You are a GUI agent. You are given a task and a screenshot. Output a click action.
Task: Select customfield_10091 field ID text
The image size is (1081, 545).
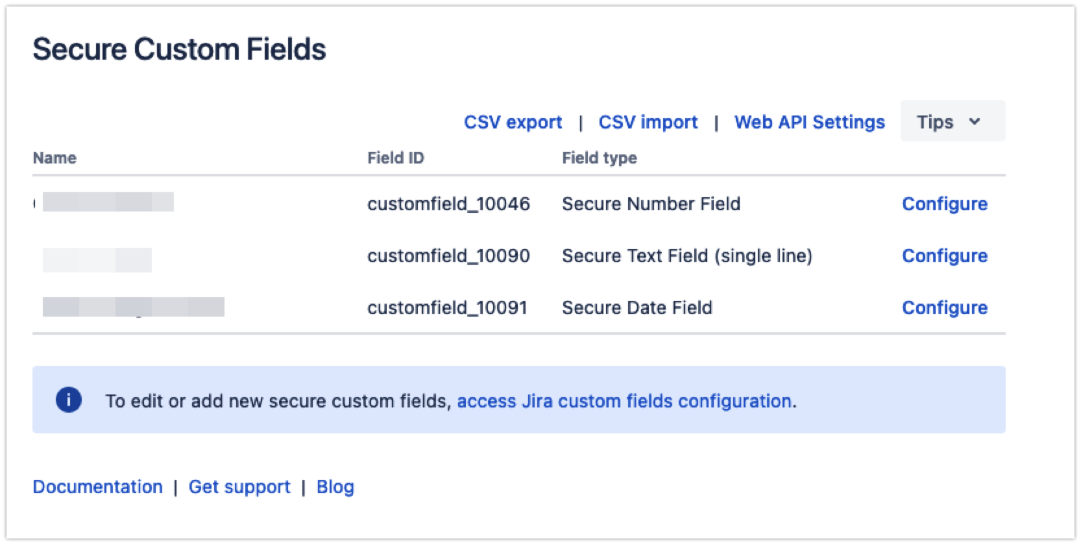[447, 308]
